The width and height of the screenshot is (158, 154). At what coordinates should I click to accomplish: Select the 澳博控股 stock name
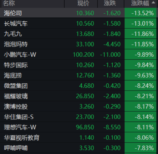coord(16,106)
